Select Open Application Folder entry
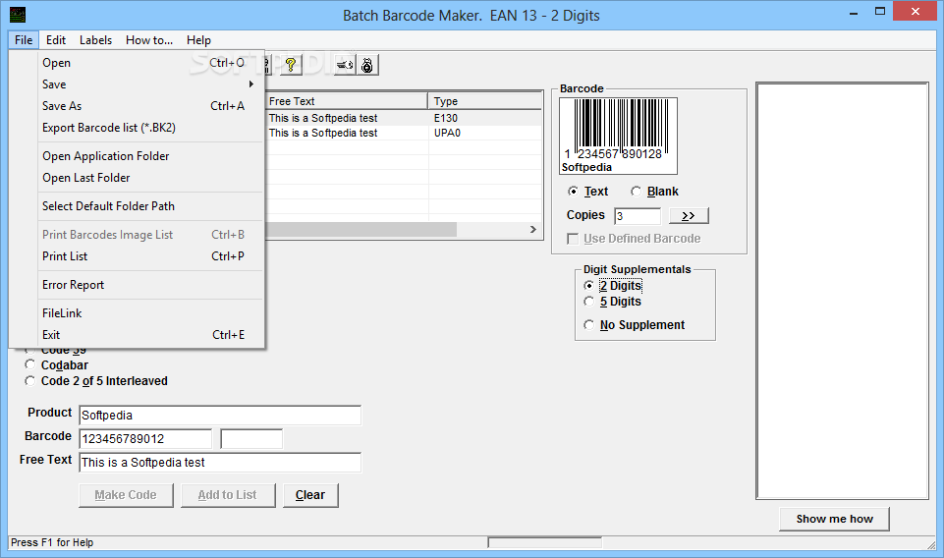This screenshot has width=944, height=558. click(143, 156)
